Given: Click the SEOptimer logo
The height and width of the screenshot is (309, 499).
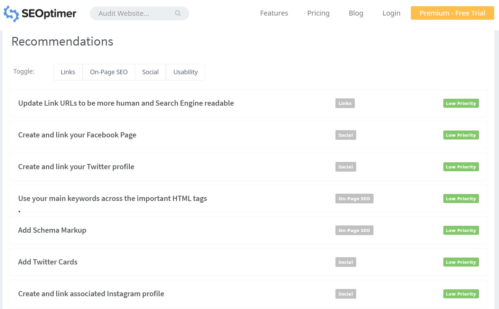Looking at the screenshot, I should point(40,14).
